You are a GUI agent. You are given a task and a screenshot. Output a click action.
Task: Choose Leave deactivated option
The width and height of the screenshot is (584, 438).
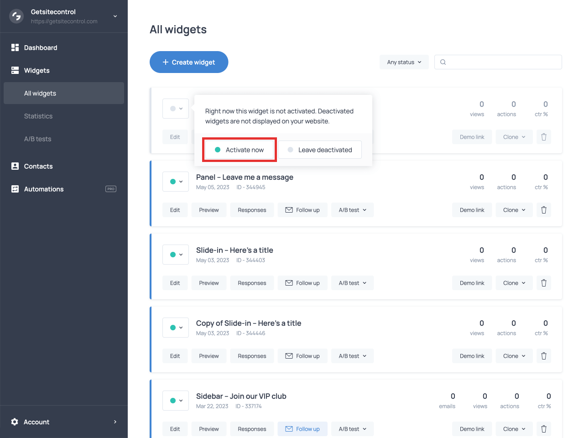click(x=320, y=150)
